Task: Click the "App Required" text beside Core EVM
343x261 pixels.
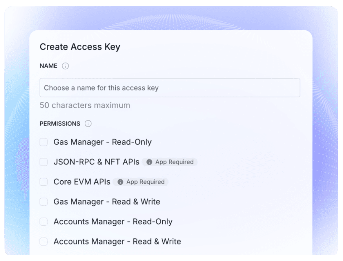Action: pos(145,182)
